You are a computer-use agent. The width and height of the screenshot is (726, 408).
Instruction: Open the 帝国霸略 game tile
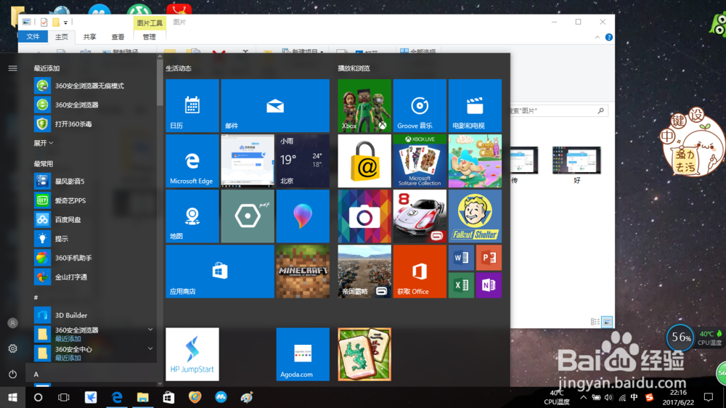364,272
